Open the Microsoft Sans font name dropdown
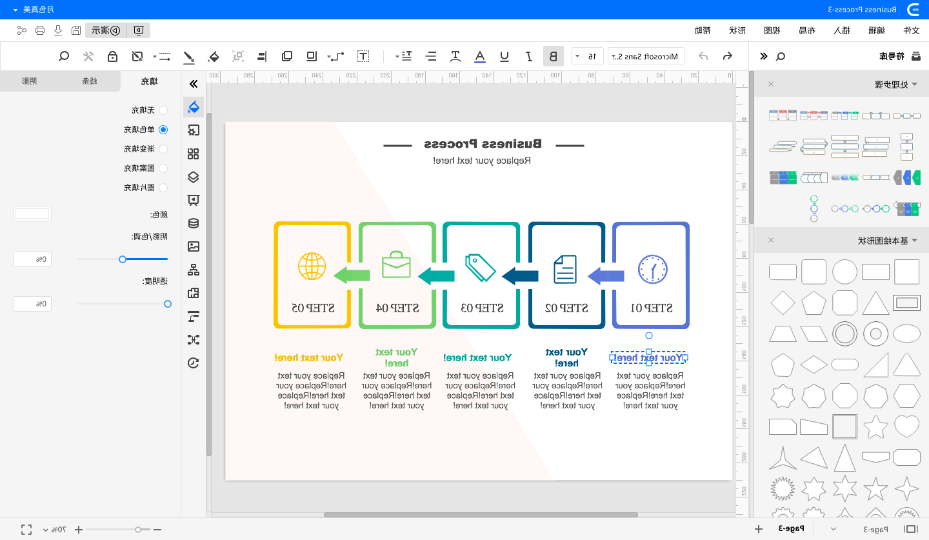Image resolution: width=929 pixels, height=540 pixels. [x=646, y=56]
